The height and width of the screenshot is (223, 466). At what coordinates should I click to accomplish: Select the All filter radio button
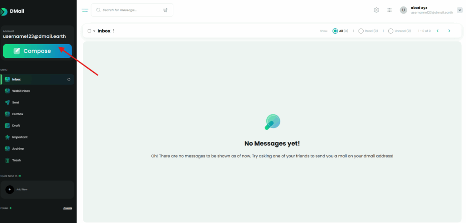tap(335, 31)
